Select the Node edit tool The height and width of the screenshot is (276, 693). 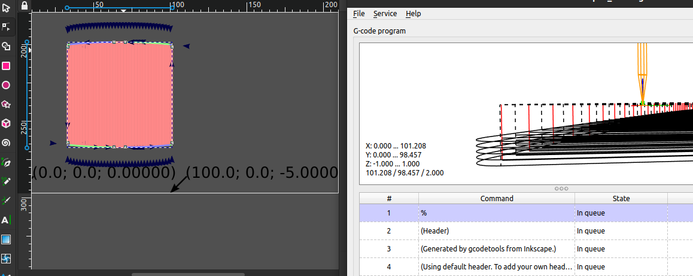click(6, 27)
